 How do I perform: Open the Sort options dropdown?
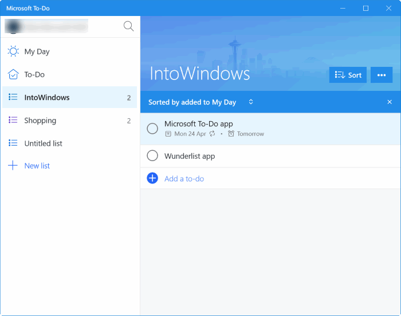[x=348, y=75]
